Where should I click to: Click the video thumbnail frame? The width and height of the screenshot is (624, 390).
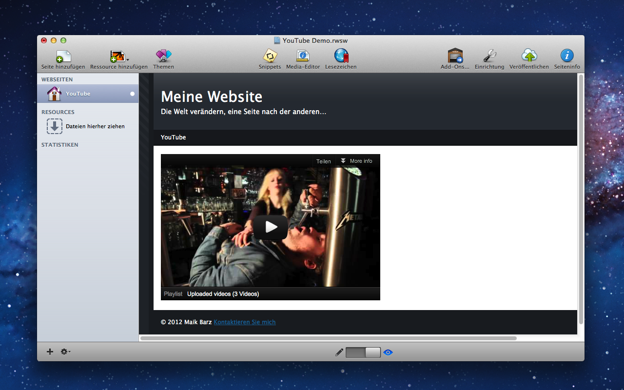[271, 227]
